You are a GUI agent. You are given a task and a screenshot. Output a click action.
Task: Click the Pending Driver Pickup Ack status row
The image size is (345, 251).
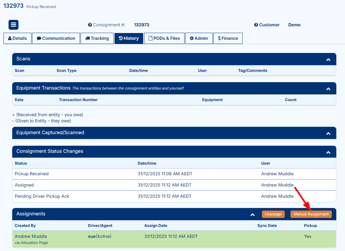coord(42,196)
